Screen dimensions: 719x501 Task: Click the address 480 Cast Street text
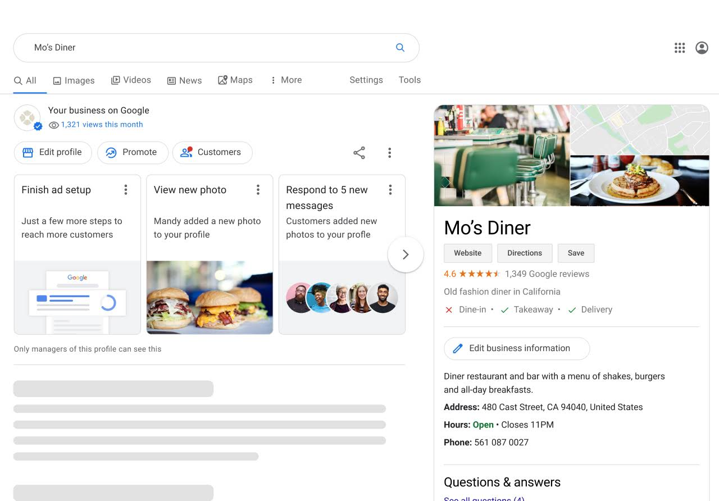[562, 407]
